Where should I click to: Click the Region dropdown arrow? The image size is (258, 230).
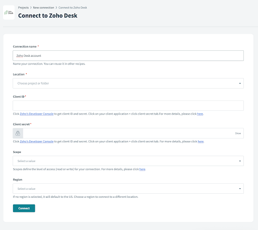click(240, 189)
